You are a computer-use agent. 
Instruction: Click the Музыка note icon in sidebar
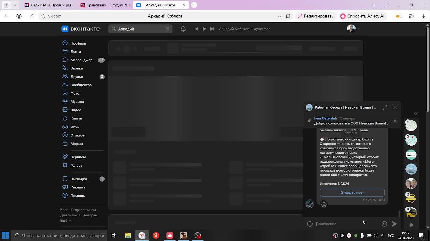(65, 102)
